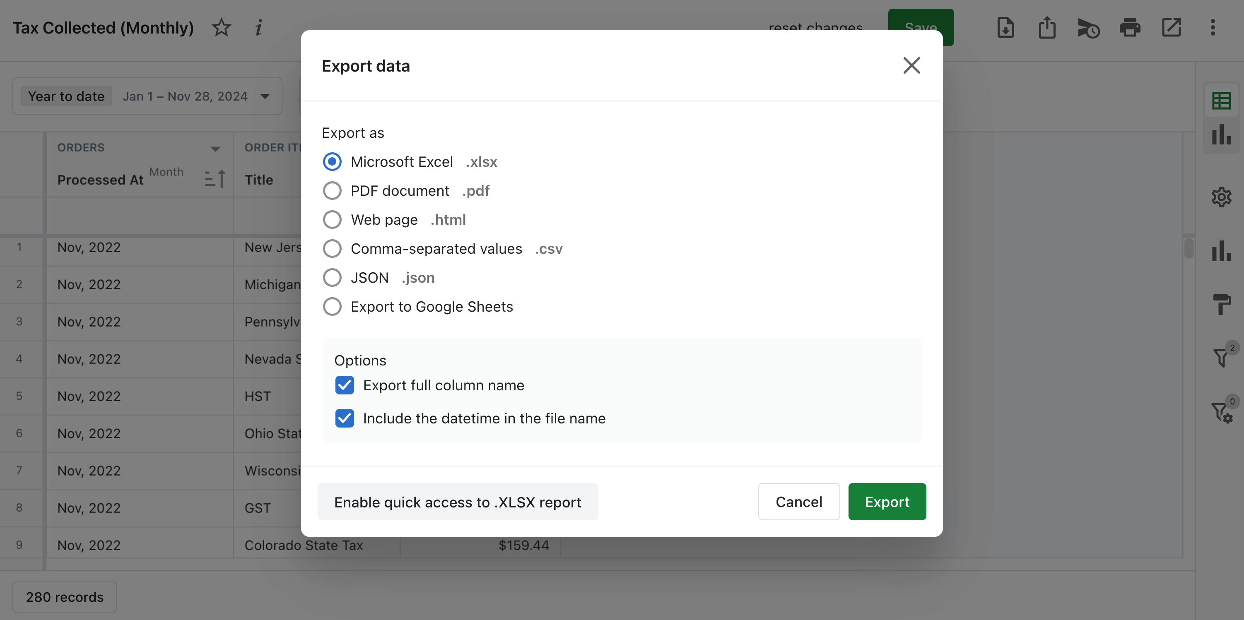Expand the Year to date range dropdown
This screenshot has height=620, width=1244.
(x=265, y=96)
